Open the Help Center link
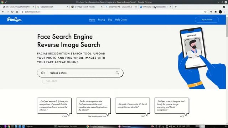Screen dimensions: 228x128 [121, 20]
